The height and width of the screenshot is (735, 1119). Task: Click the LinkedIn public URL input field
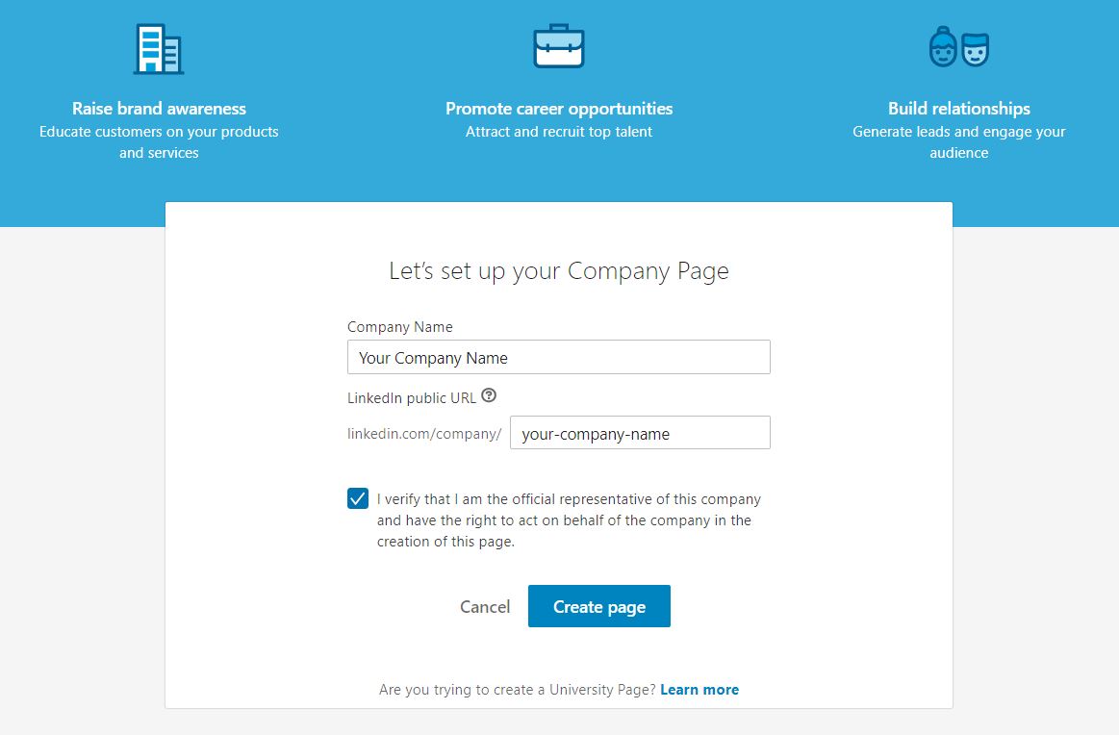click(x=640, y=432)
